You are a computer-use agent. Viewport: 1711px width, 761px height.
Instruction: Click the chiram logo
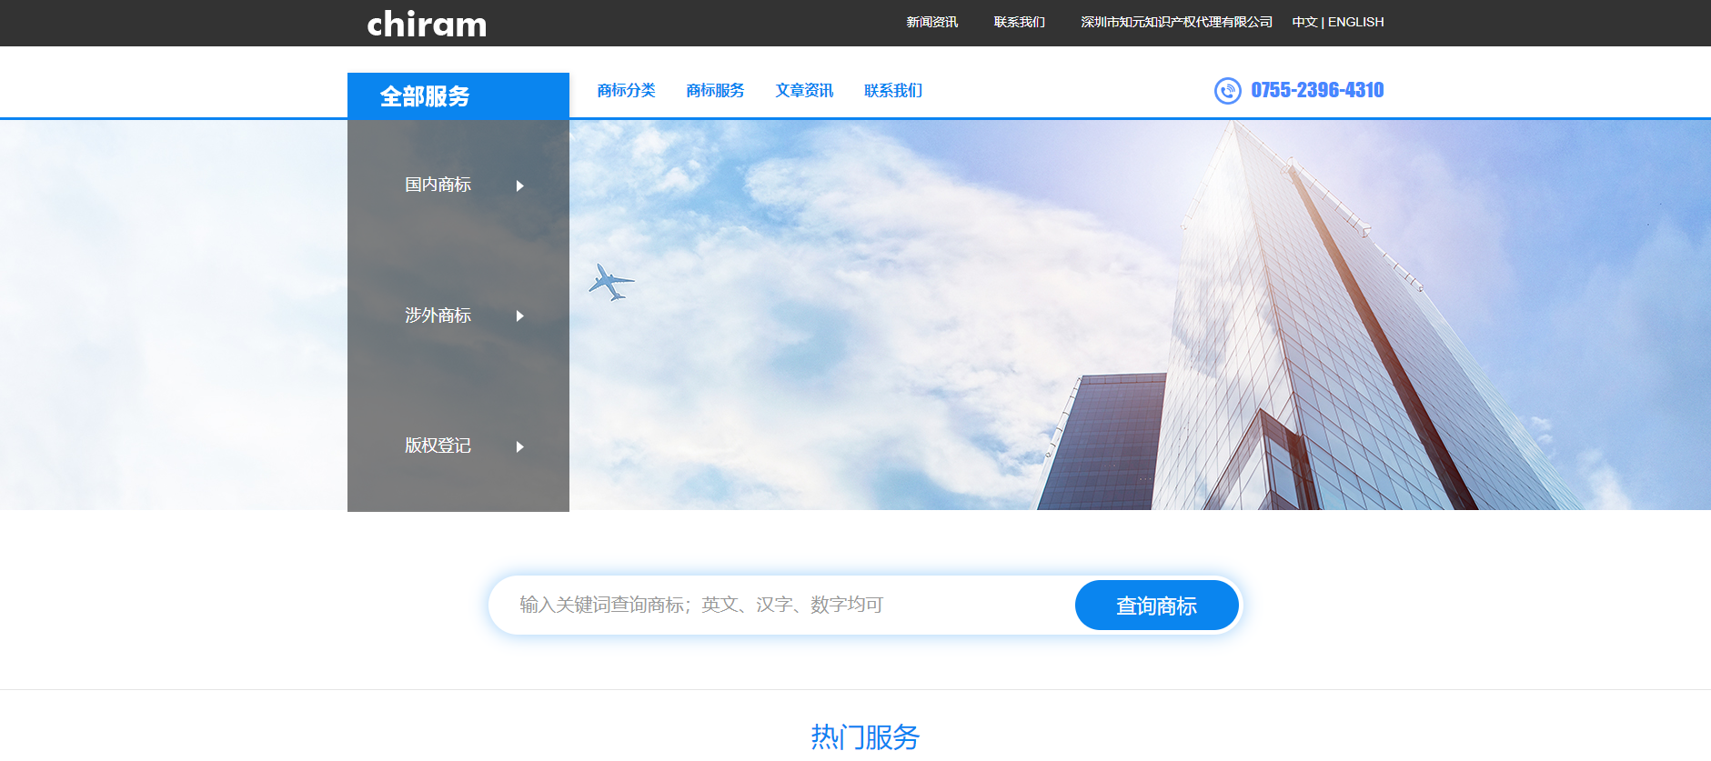pyautogui.click(x=427, y=24)
